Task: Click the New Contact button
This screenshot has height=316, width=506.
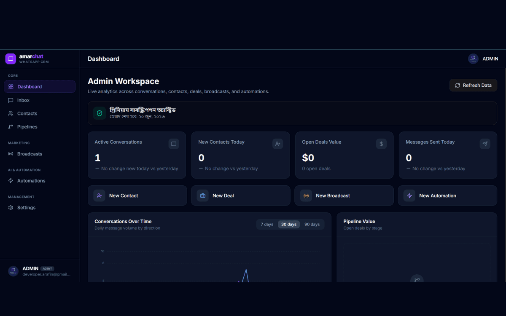Action: [137, 195]
